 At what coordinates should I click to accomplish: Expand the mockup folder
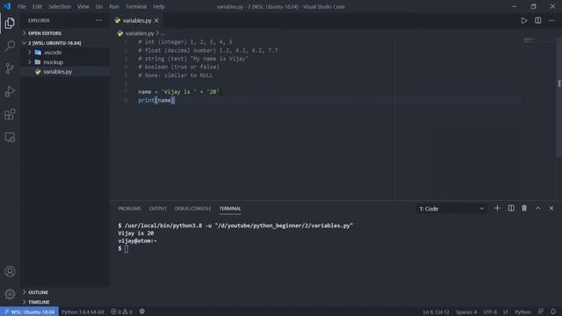pyautogui.click(x=64, y=62)
